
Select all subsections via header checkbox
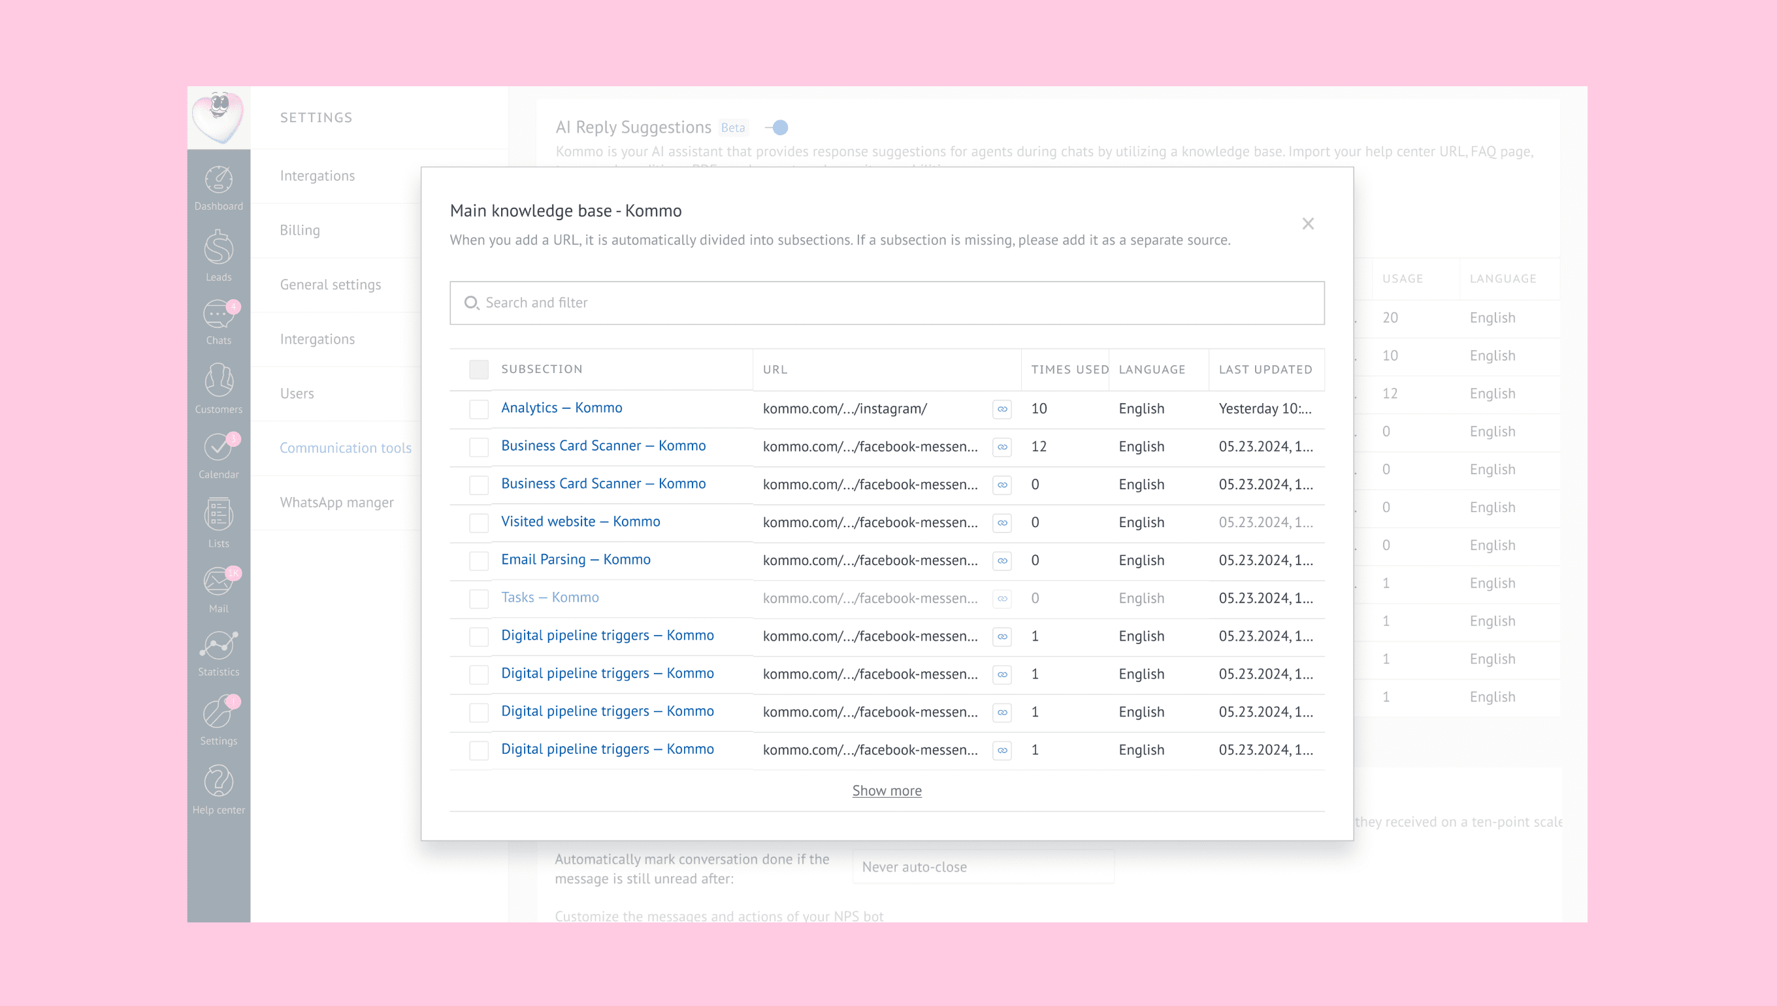479,369
